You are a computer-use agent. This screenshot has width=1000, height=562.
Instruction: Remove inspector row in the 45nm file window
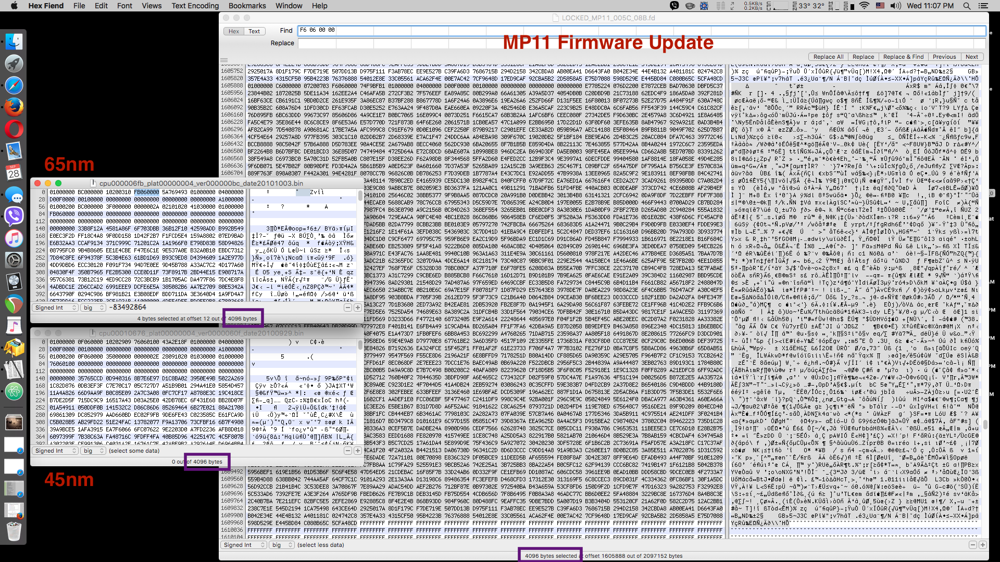coord(348,451)
